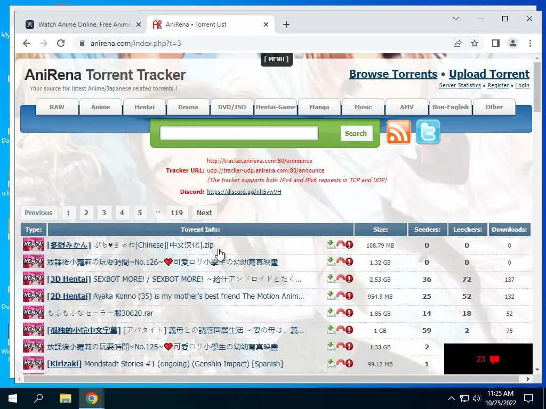
Task: Open Chrome profile avatar
Action: [513, 43]
